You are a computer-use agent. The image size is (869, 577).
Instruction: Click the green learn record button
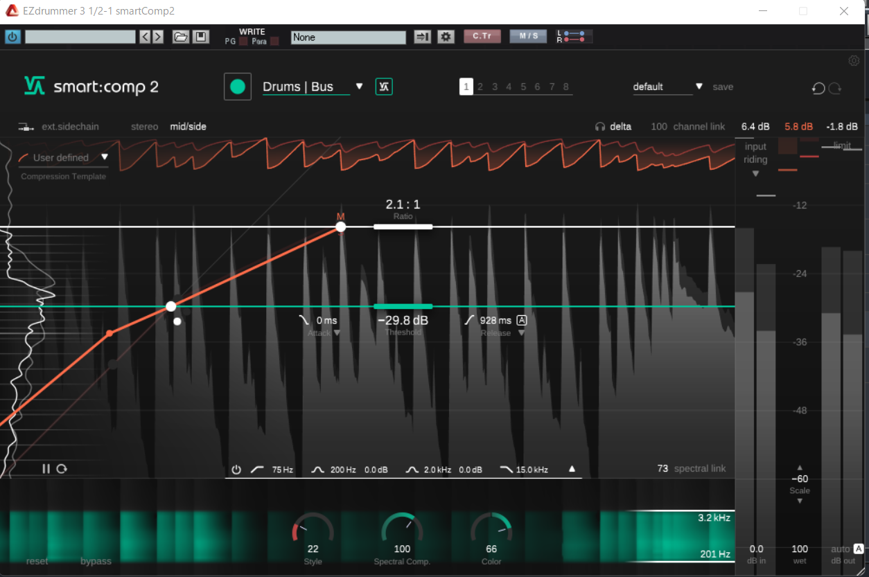[237, 87]
